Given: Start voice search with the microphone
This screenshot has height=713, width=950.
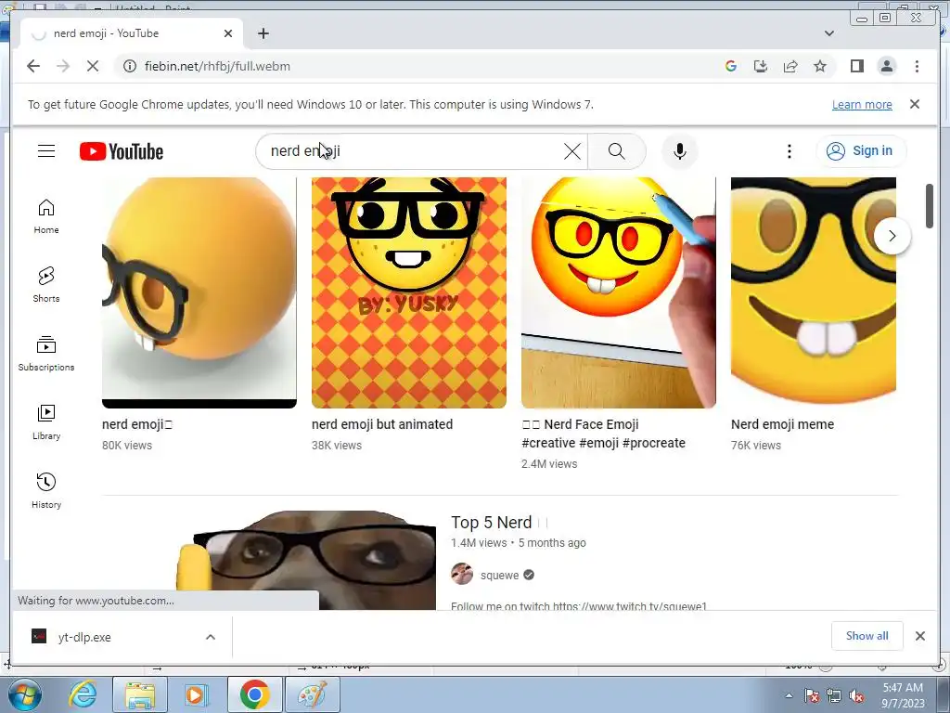Looking at the screenshot, I should click(x=680, y=151).
